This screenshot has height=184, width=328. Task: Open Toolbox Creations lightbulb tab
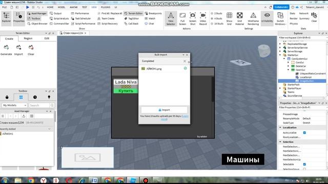tap(49, 97)
